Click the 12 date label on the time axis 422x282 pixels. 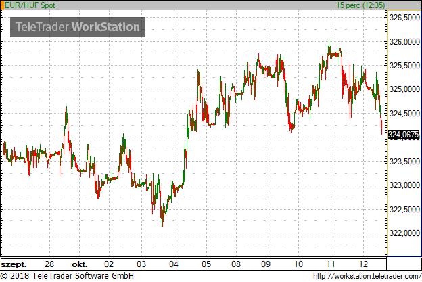point(363,264)
